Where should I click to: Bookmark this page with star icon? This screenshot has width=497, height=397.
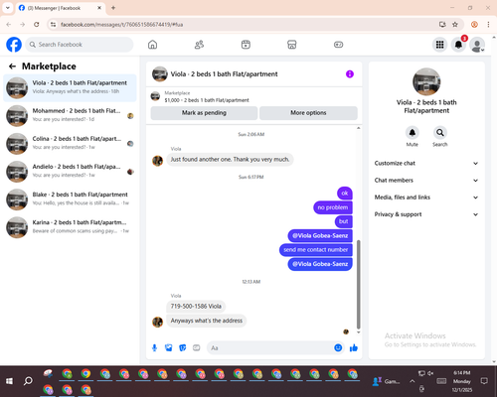(455, 25)
